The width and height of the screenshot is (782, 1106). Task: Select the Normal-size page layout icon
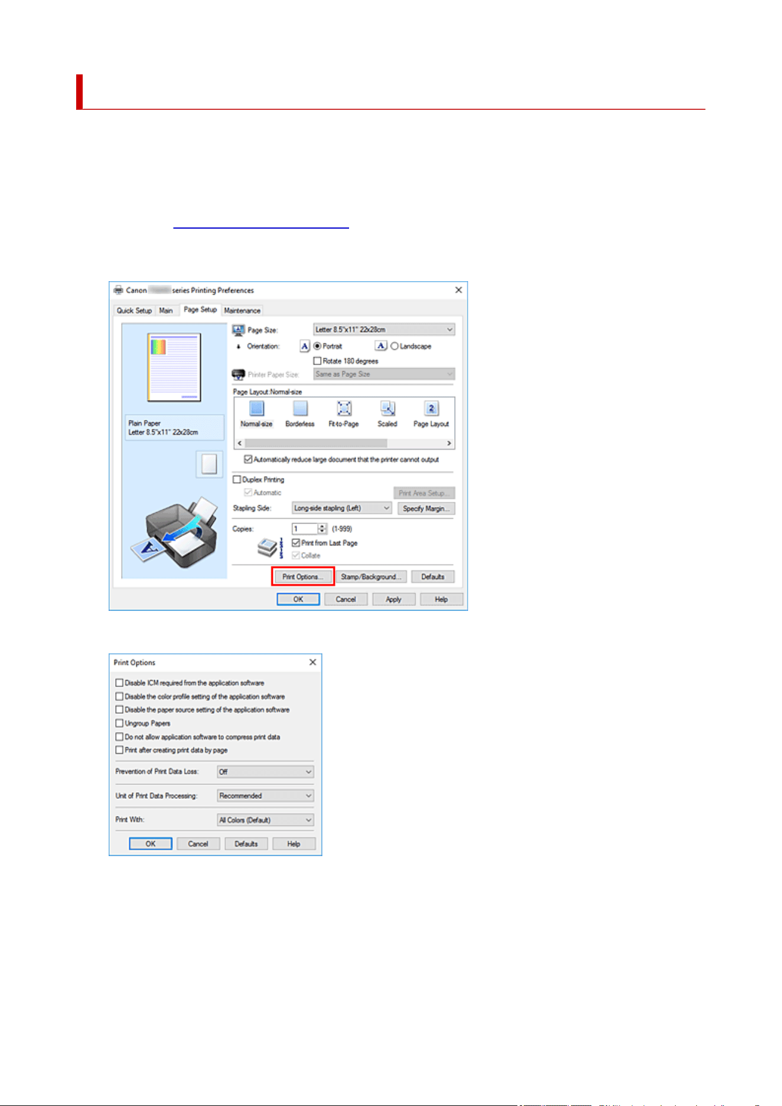(256, 408)
